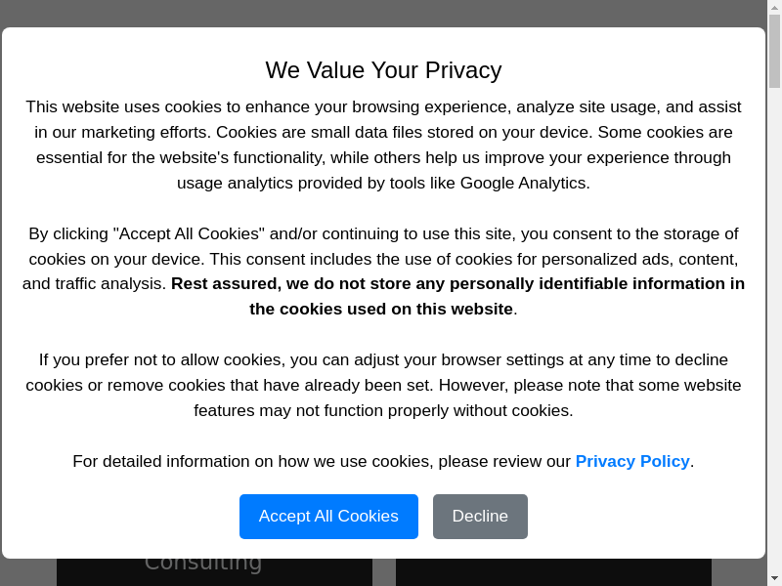Click the scrollbar up arrow

pos(774,7)
